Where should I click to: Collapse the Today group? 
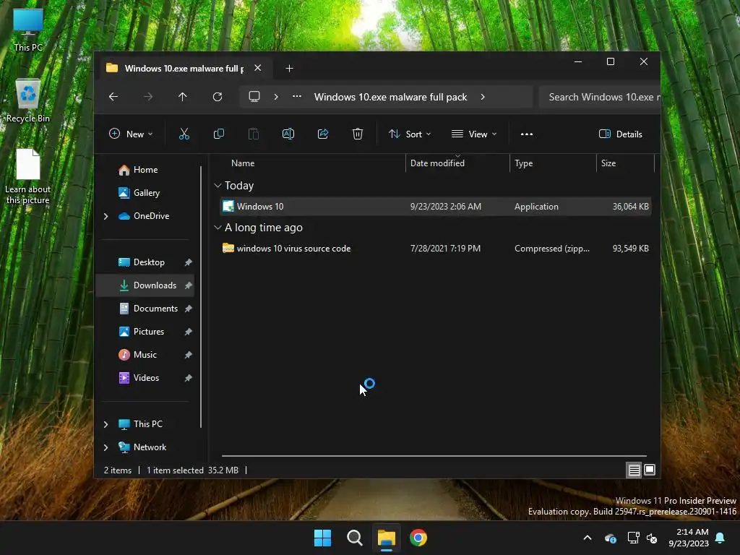coord(218,186)
